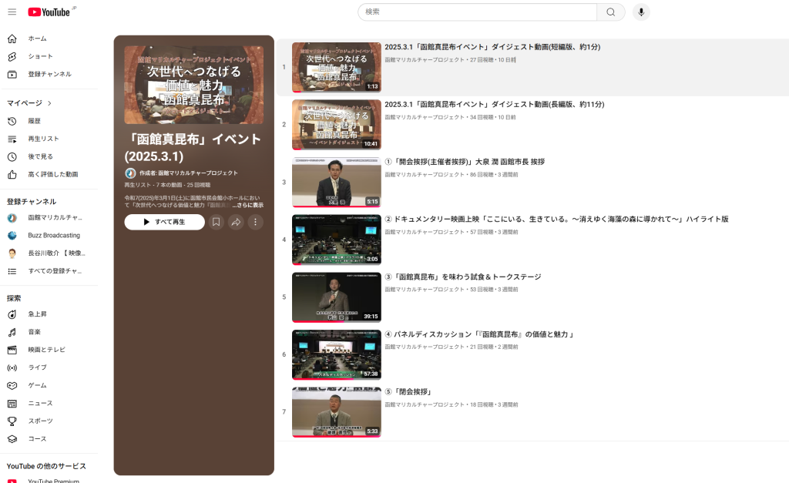Screen dimensions: 789x483
Task: Open playlist cover thumbnail
Action: 193,85
